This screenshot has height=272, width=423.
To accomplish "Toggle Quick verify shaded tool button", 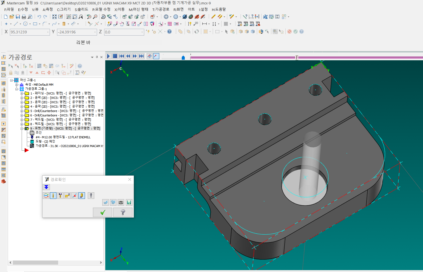I will click(82, 196).
